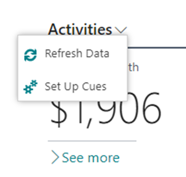Select the Refresh Data menu entry
The width and height of the screenshot is (186, 177).
[72, 54]
